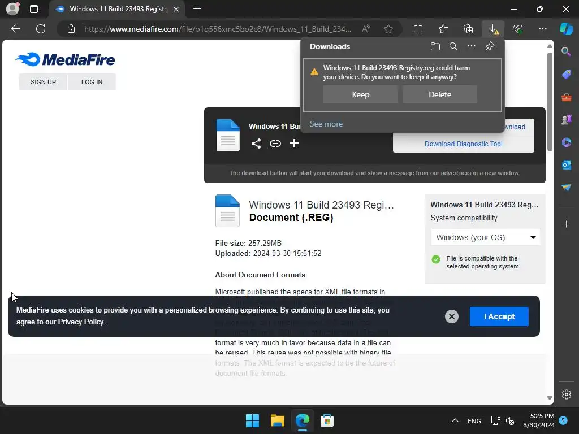Image resolution: width=579 pixels, height=434 pixels.
Task: Open Browser essentials heart icon
Action: (x=518, y=29)
